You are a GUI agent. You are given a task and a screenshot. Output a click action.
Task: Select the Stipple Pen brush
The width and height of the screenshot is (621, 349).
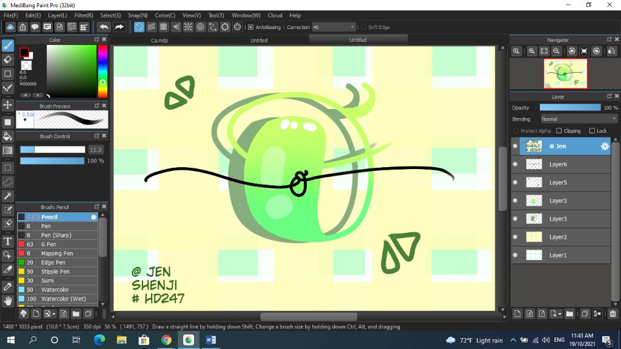(x=58, y=271)
